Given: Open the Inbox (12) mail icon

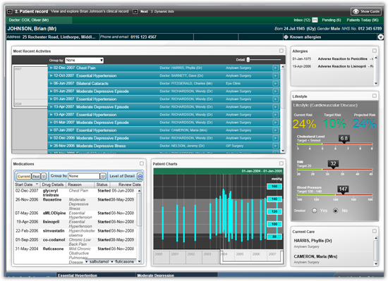Looking at the screenshot, I should [x=315, y=20].
